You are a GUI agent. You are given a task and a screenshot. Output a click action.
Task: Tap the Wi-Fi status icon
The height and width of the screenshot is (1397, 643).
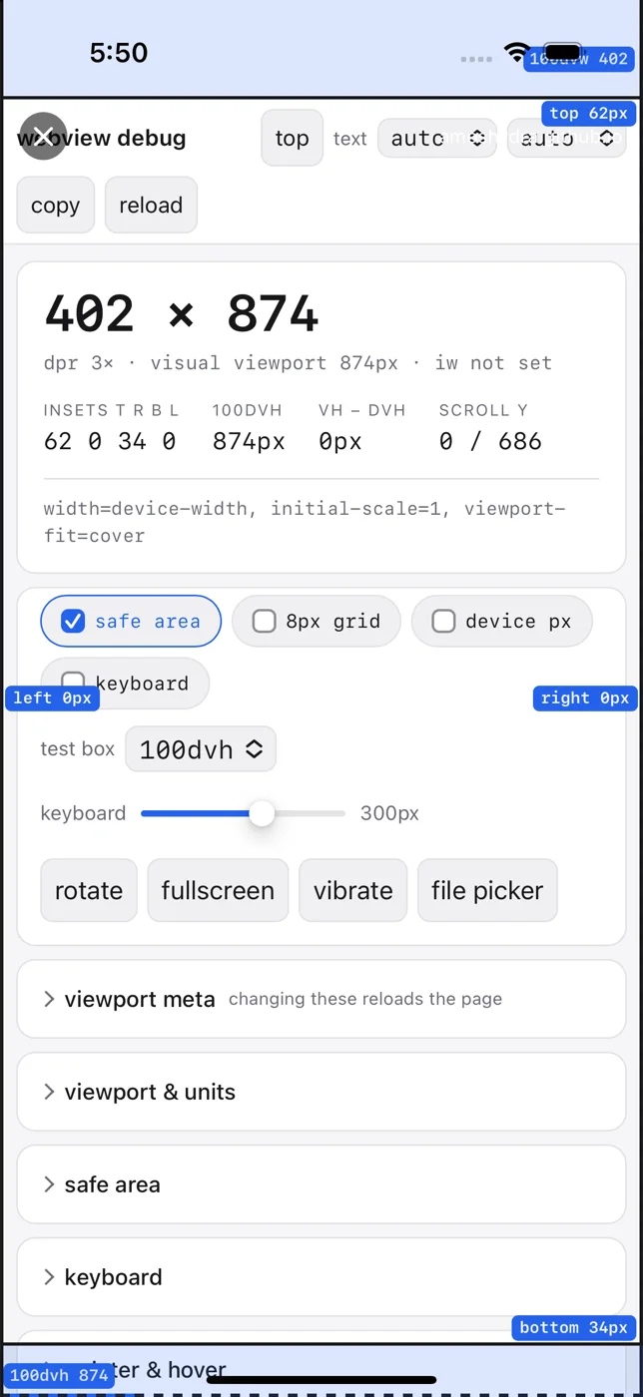(517, 53)
